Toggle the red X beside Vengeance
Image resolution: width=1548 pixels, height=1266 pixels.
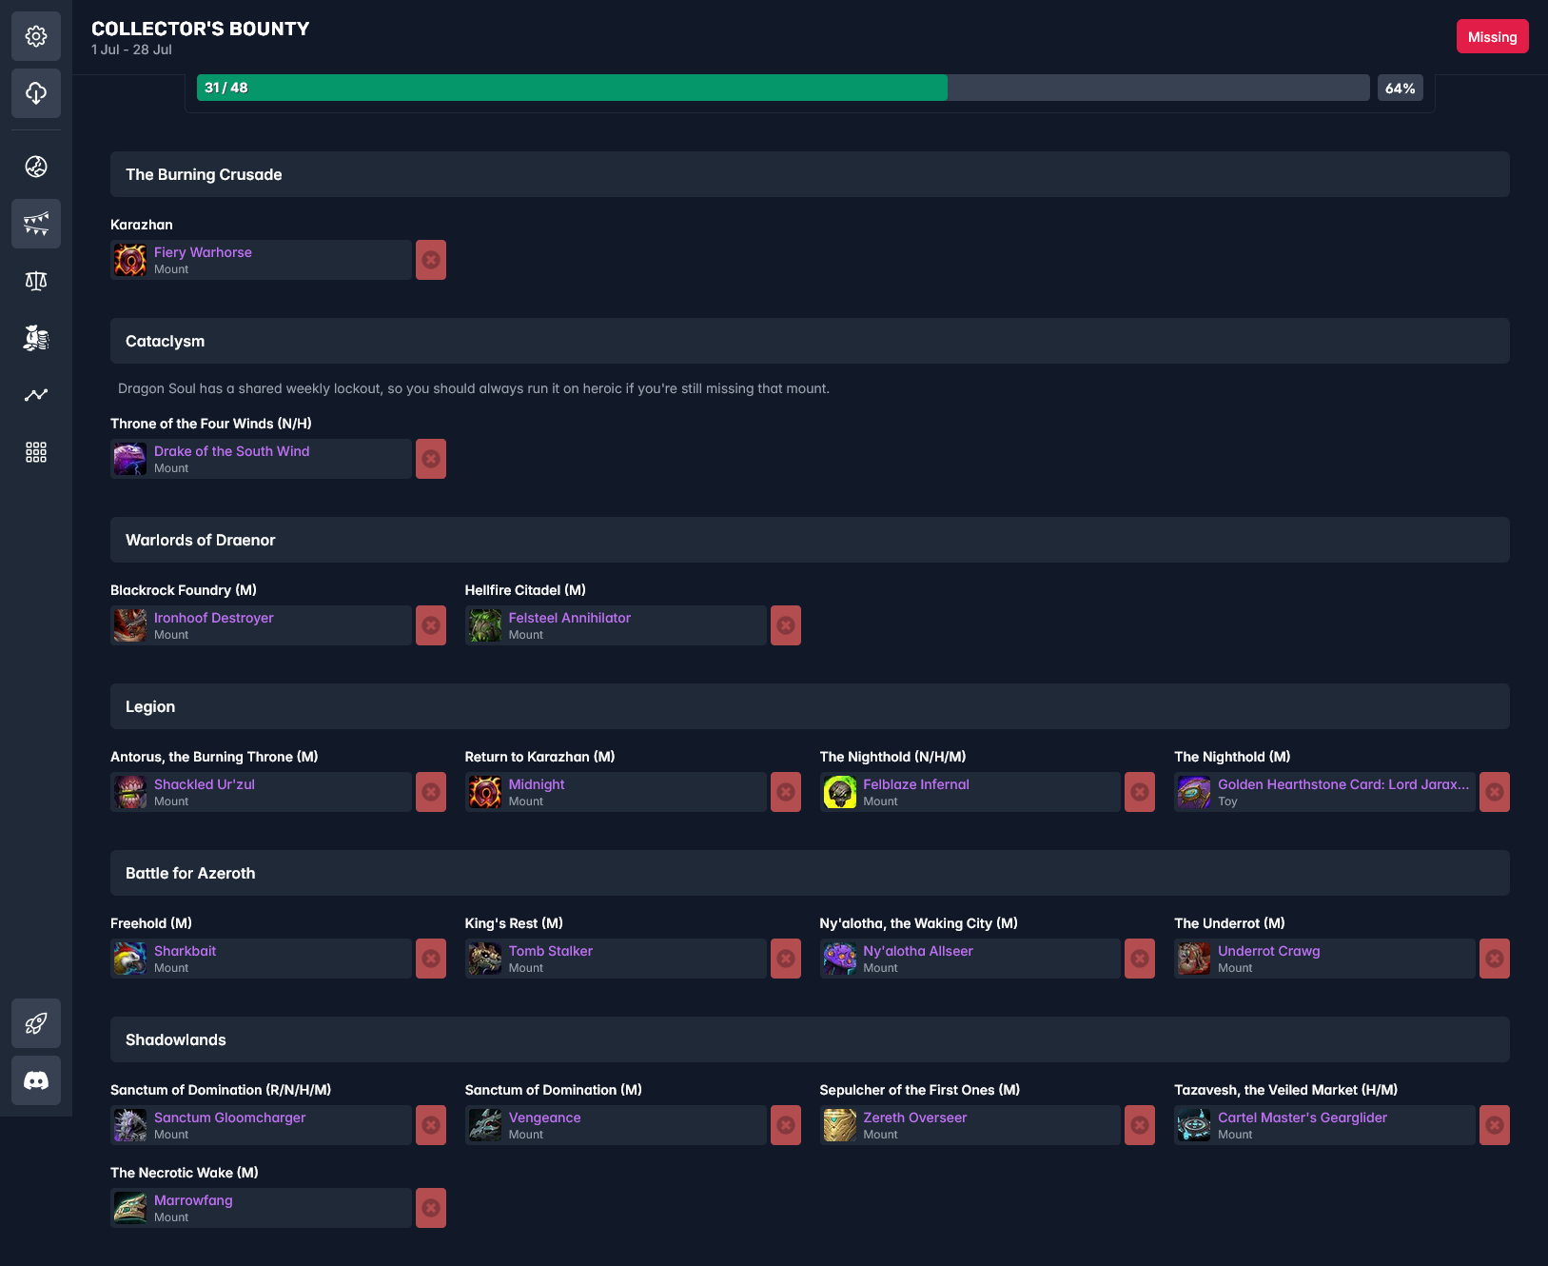point(786,1125)
